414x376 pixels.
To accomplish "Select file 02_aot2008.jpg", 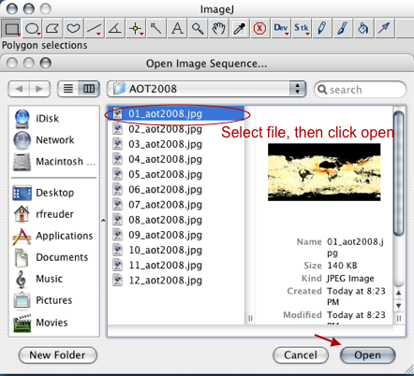I will pyautogui.click(x=176, y=129).
